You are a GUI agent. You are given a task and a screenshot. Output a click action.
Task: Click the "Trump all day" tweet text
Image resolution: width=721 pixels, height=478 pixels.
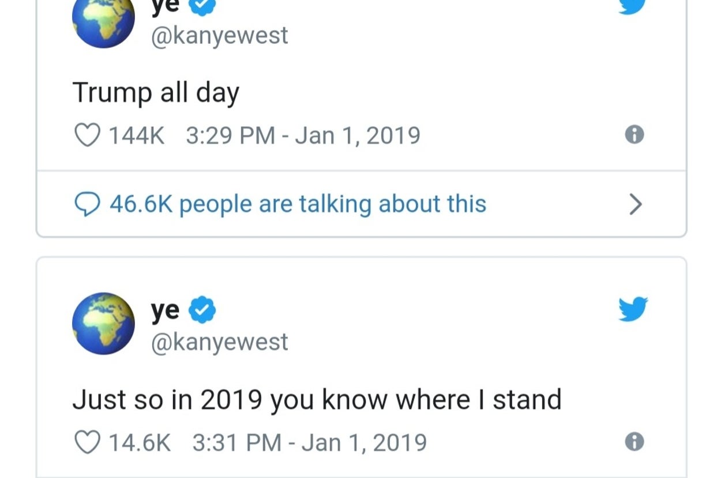[x=156, y=93]
